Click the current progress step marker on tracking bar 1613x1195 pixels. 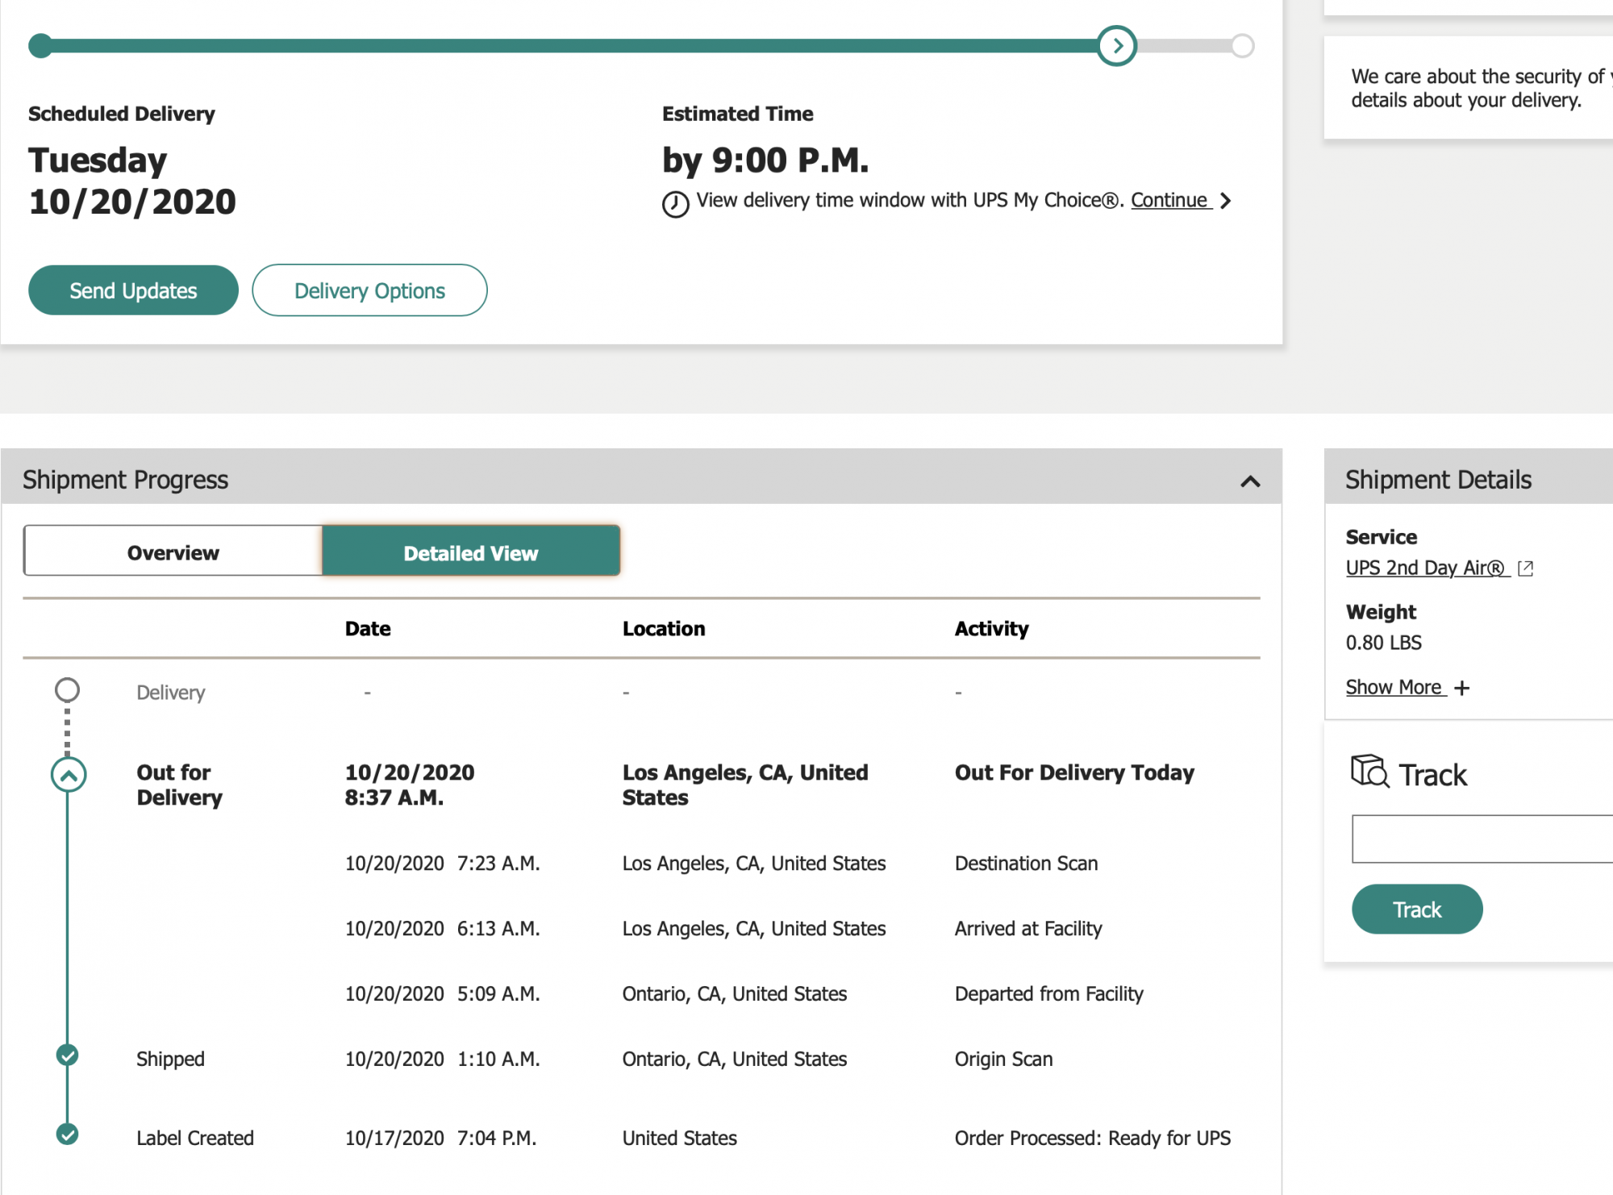tap(1117, 46)
